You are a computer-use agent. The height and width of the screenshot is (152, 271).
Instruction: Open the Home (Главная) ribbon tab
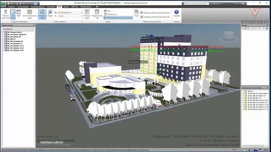point(11,7)
